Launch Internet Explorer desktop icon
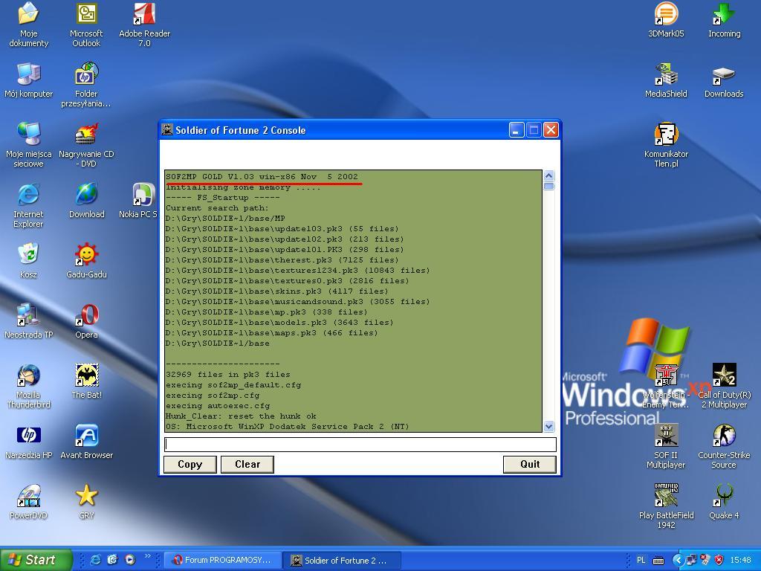Screen dimensions: 761x571 29,205
